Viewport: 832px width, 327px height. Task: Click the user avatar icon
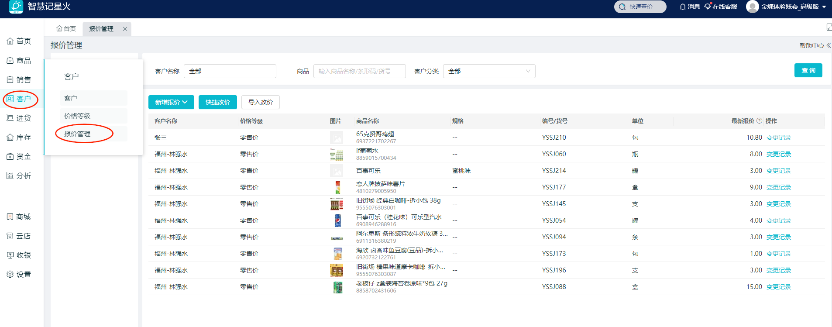pos(752,7)
